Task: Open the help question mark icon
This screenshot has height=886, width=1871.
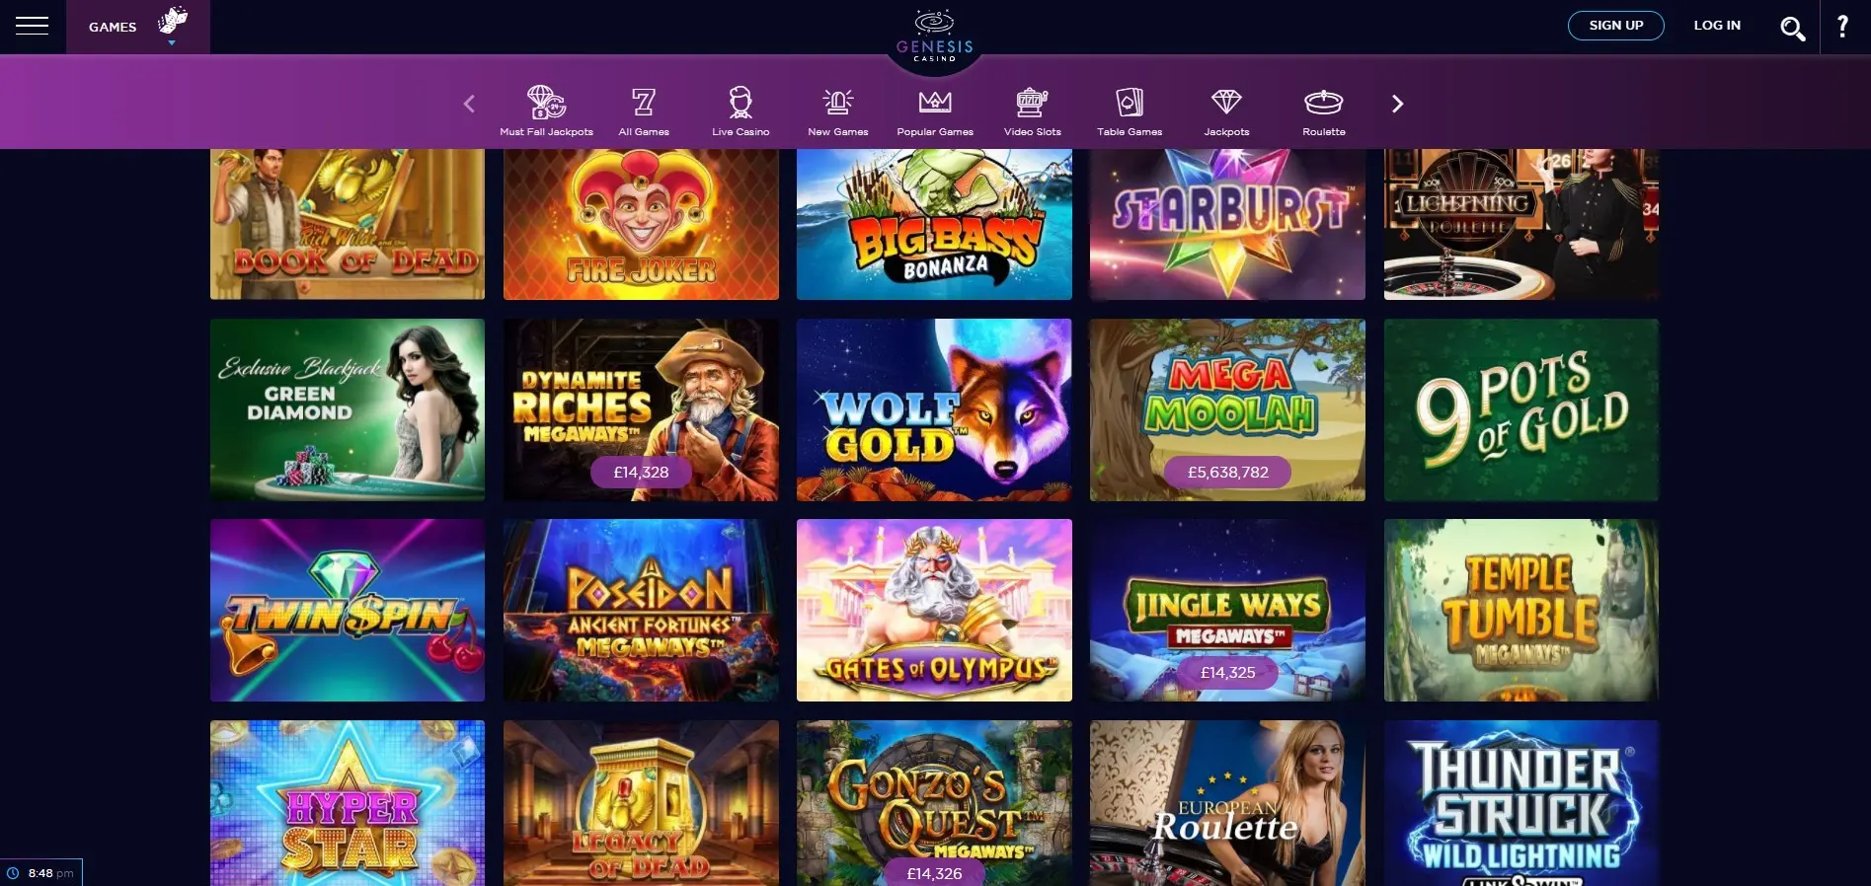Action: pyautogui.click(x=1842, y=26)
